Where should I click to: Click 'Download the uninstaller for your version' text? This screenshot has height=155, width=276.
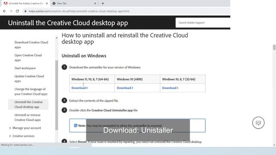tap(105, 67)
